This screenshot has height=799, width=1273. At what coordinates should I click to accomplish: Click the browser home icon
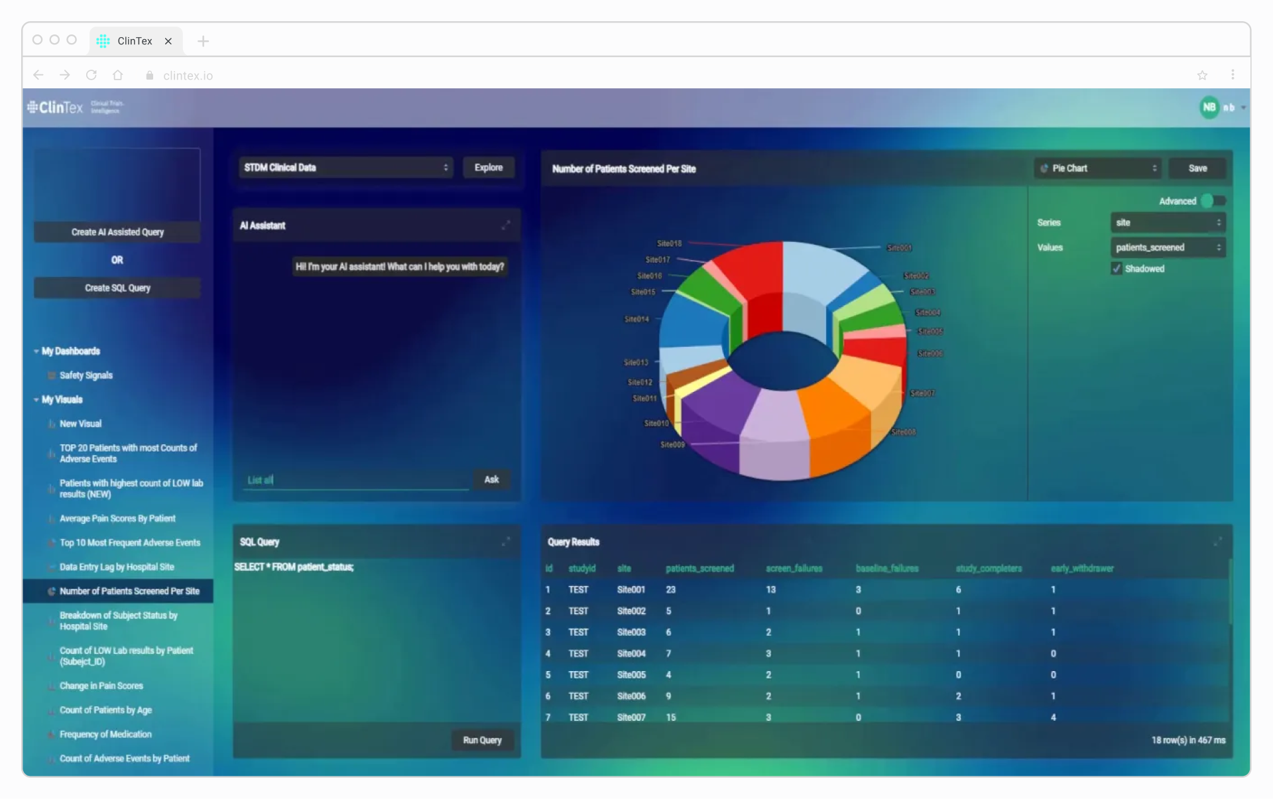pyautogui.click(x=118, y=76)
